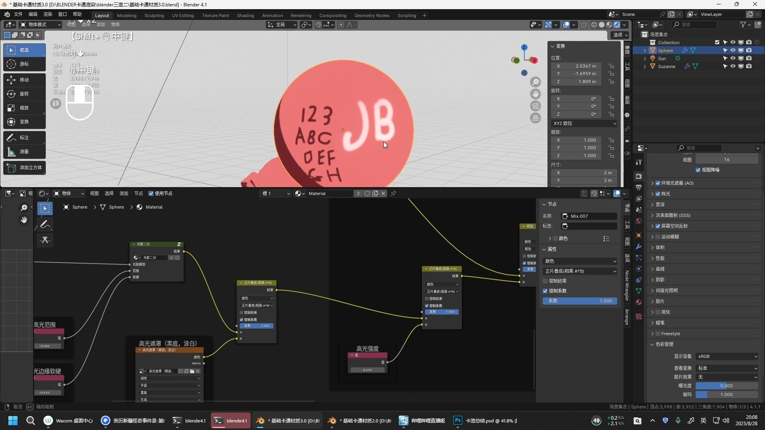Open the 查看变换 标准 dropdown
The width and height of the screenshot is (765, 430).
pyautogui.click(x=727, y=368)
